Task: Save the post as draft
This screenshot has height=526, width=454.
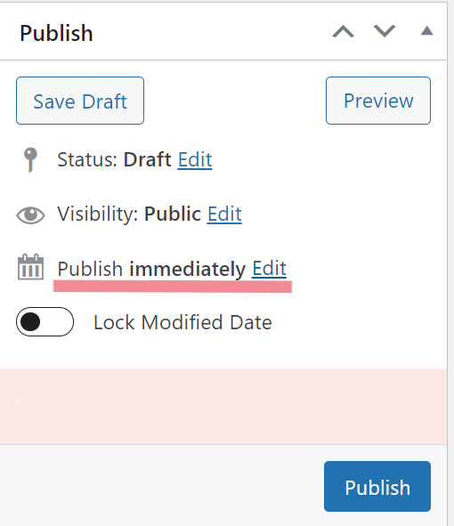Action: coord(80,101)
